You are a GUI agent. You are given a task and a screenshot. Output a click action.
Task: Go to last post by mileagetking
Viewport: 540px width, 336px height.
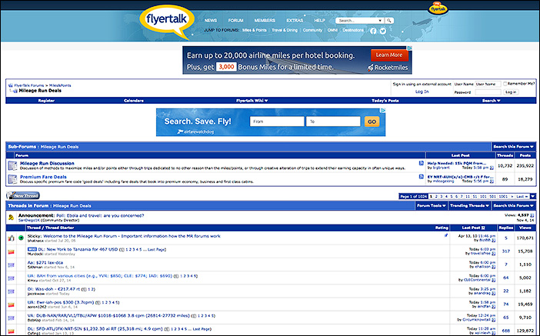point(492,181)
